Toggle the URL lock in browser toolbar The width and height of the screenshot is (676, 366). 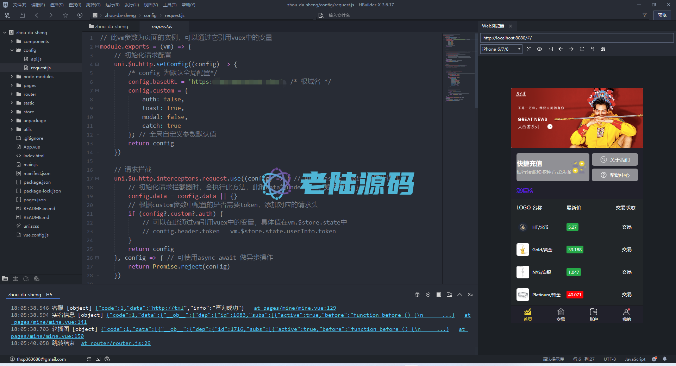point(592,49)
